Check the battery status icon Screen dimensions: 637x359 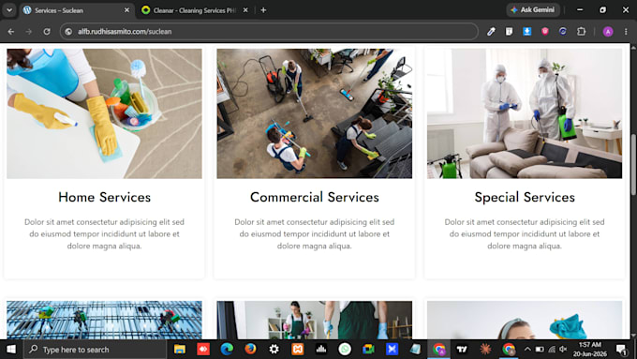540,350
